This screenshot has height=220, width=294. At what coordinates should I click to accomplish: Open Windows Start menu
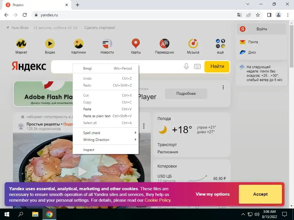[x=7, y=214]
